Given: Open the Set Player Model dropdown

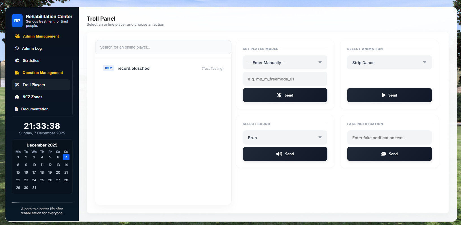Looking at the screenshot, I should (x=285, y=63).
